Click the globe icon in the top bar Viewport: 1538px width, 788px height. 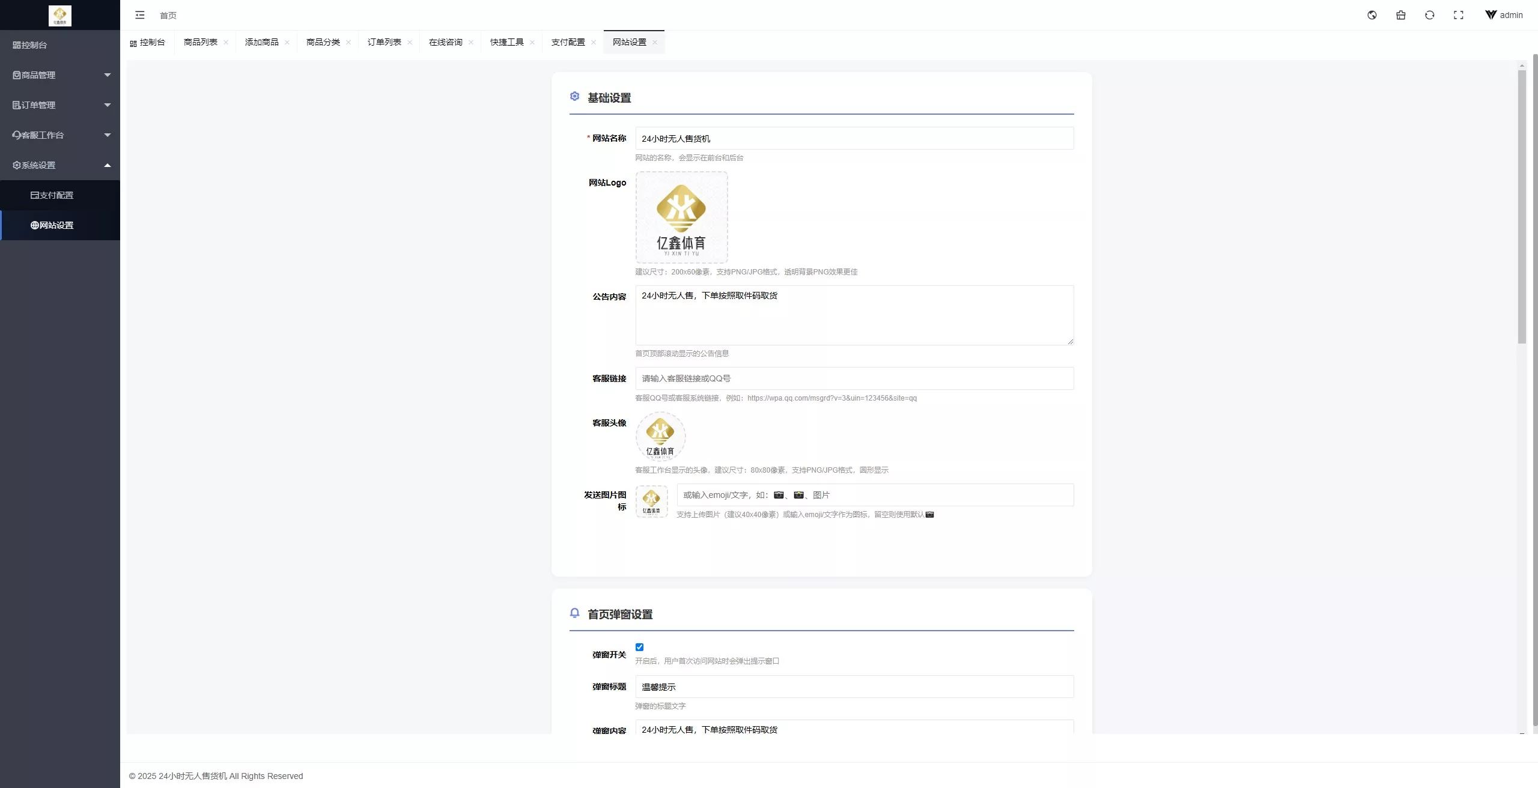(1372, 15)
